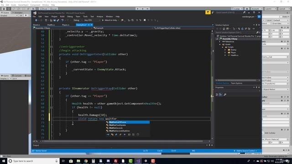The width and height of the screenshot is (292, 164).
Task: Open Chrome from the taskbar
Action: pyautogui.click(x=86, y=161)
